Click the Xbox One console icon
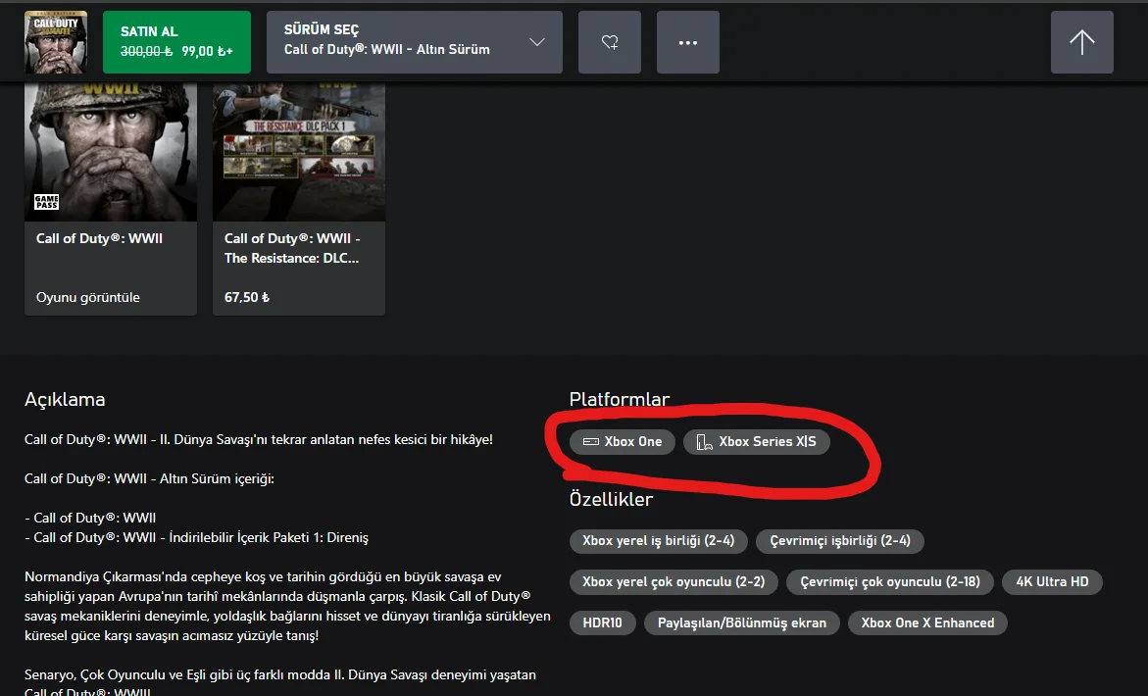1148x696 pixels. pos(590,441)
